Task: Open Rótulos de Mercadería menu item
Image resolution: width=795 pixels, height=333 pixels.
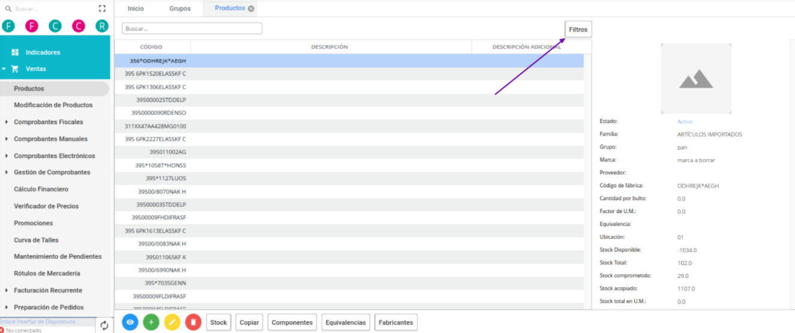Action: pyautogui.click(x=47, y=273)
